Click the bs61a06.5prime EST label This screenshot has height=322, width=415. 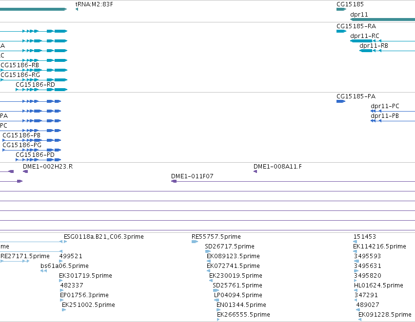pyautogui.click(x=64, y=266)
